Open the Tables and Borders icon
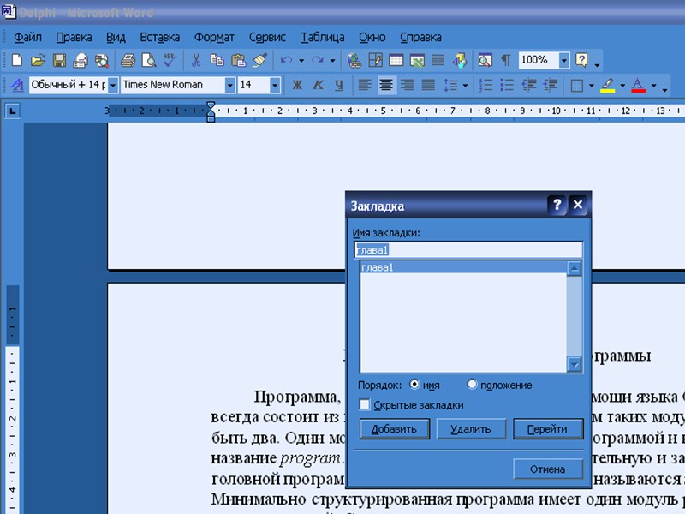The image size is (685, 514). pos(375,60)
